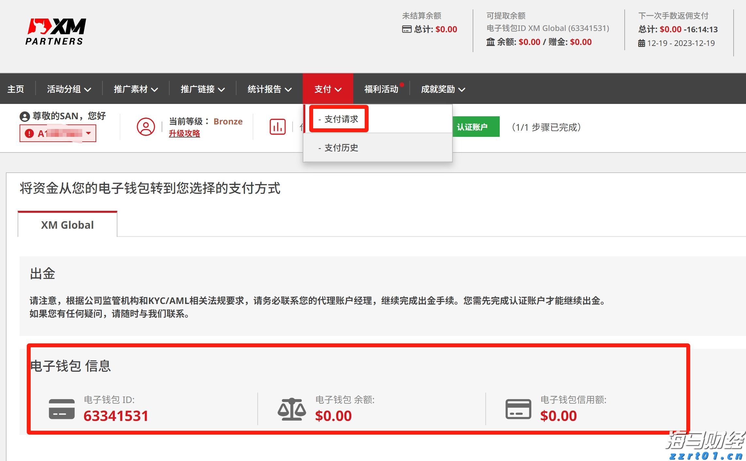Switch to the XM Global tab
746x461 pixels.
[67, 224]
